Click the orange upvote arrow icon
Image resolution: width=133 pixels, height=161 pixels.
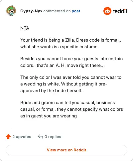(x=8, y=137)
